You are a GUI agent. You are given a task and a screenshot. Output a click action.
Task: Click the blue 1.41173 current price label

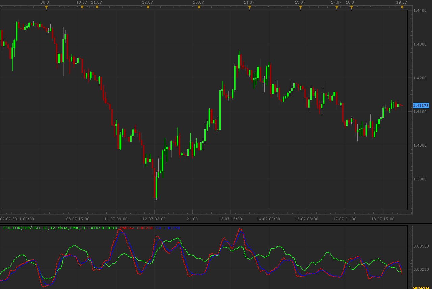pyautogui.click(x=421, y=106)
